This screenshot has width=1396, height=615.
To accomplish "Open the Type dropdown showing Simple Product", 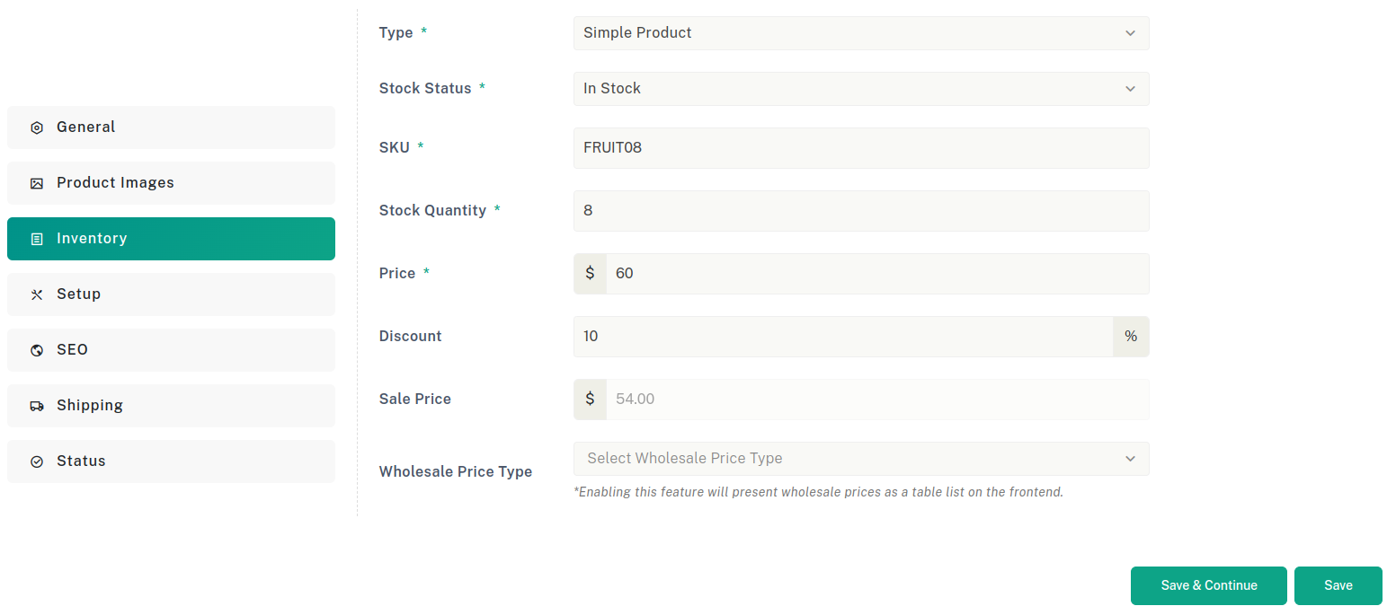I will (x=861, y=33).
